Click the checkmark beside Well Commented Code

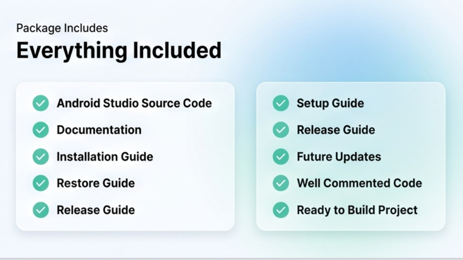281,183
